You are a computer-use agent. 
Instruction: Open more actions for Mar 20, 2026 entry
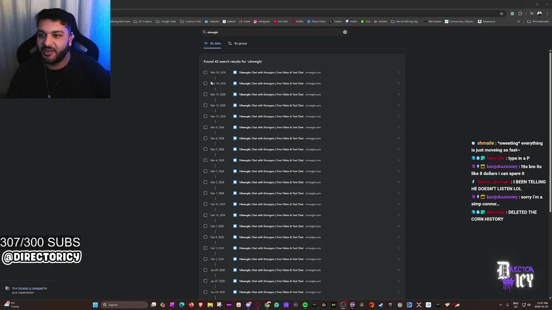pos(398,72)
